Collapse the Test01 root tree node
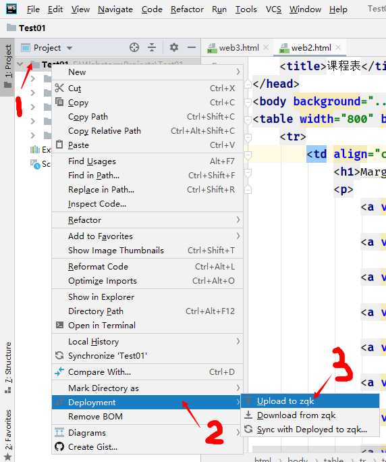 click(20, 64)
